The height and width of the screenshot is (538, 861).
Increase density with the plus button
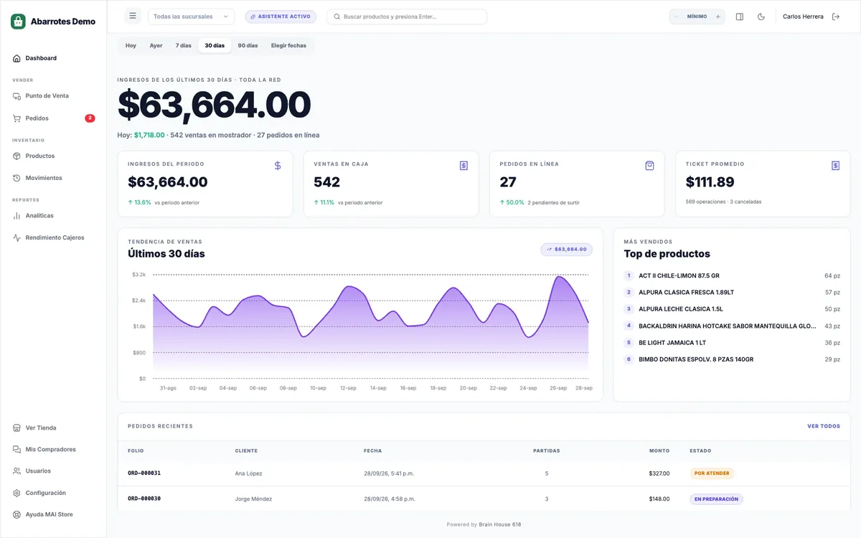tap(717, 16)
